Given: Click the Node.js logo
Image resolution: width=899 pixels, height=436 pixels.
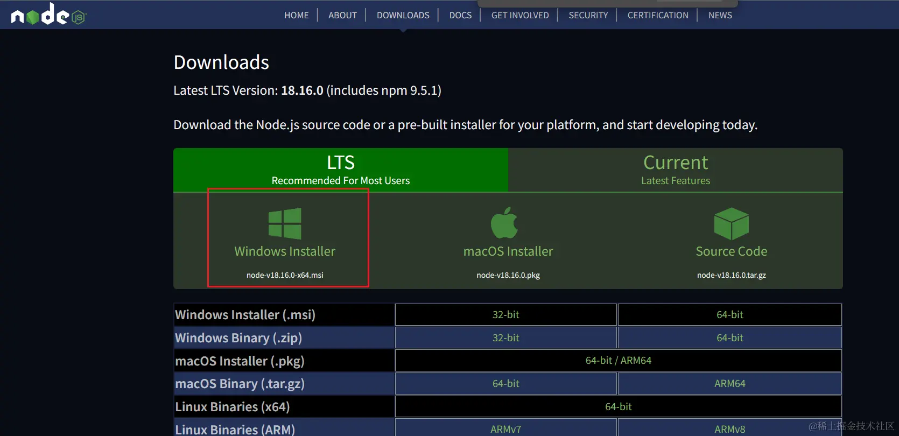Looking at the screenshot, I should [48, 15].
